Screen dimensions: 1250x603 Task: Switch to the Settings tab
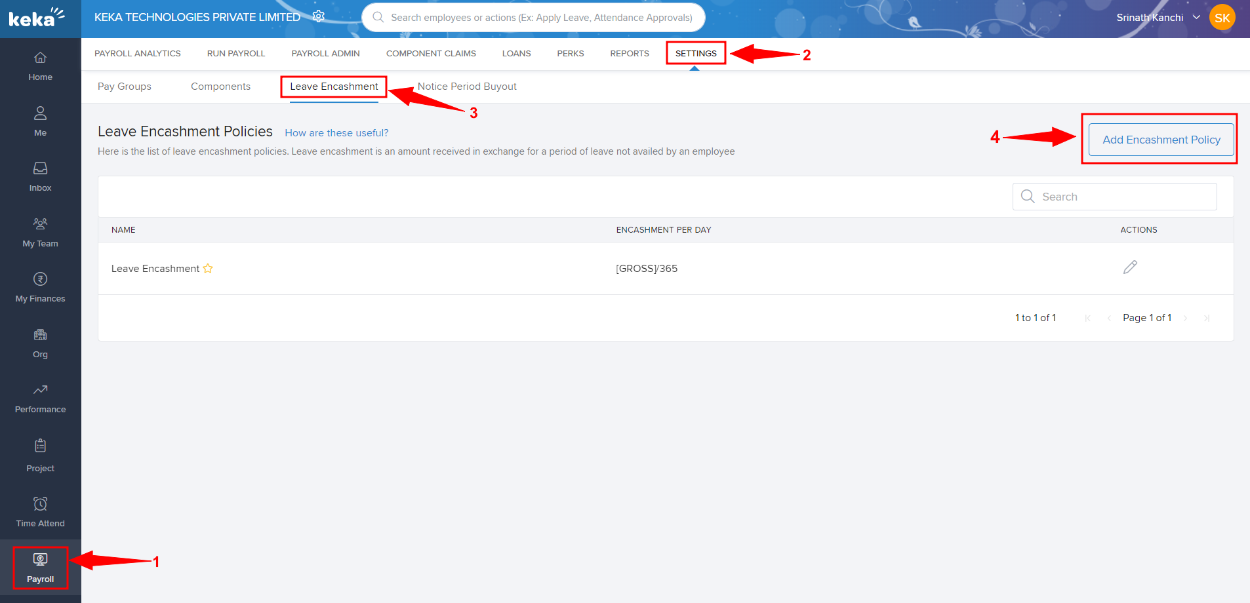point(695,53)
